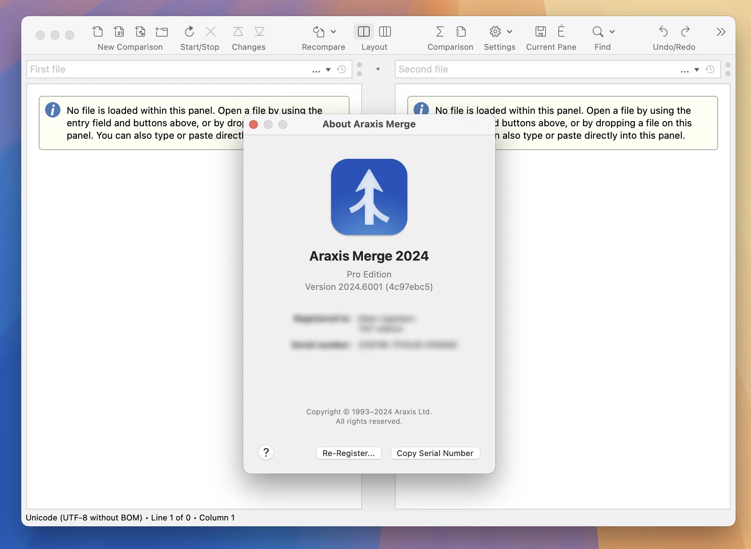
Task: Click 'Line 1 of 0' status bar text
Action: coord(171,518)
